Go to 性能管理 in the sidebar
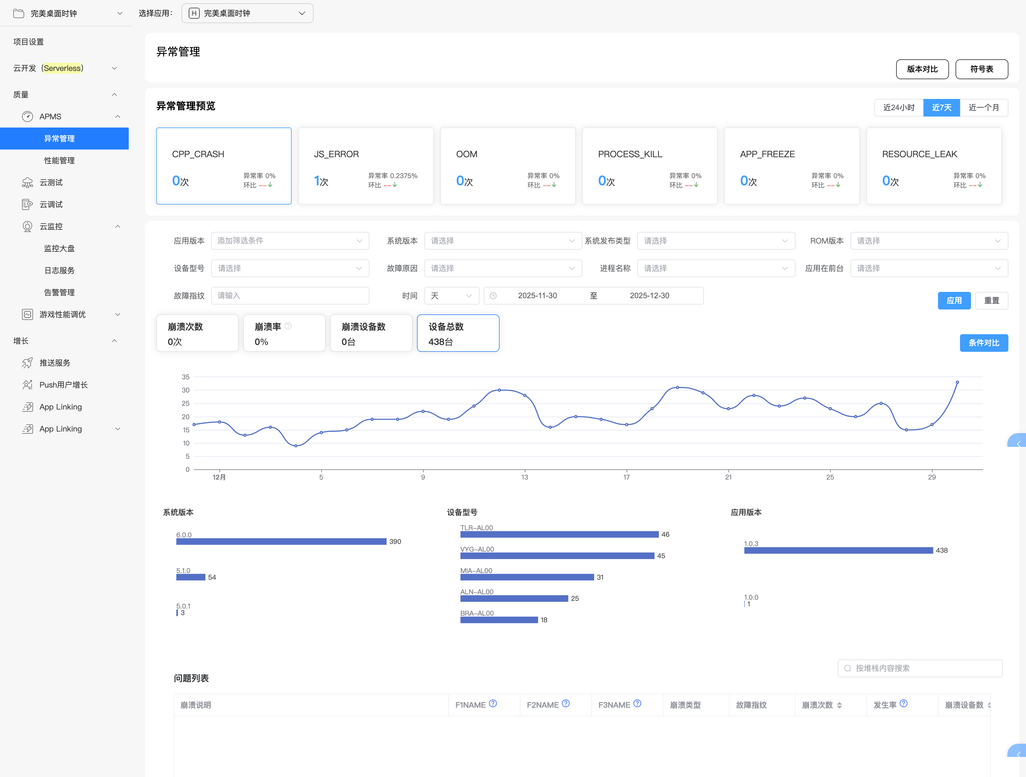1026x777 pixels. (x=59, y=161)
